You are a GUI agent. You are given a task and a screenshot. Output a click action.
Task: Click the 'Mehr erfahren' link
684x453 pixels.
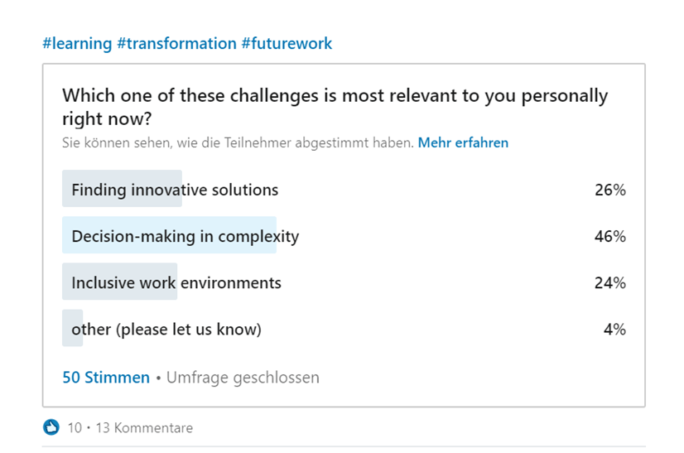tap(463, 142)
